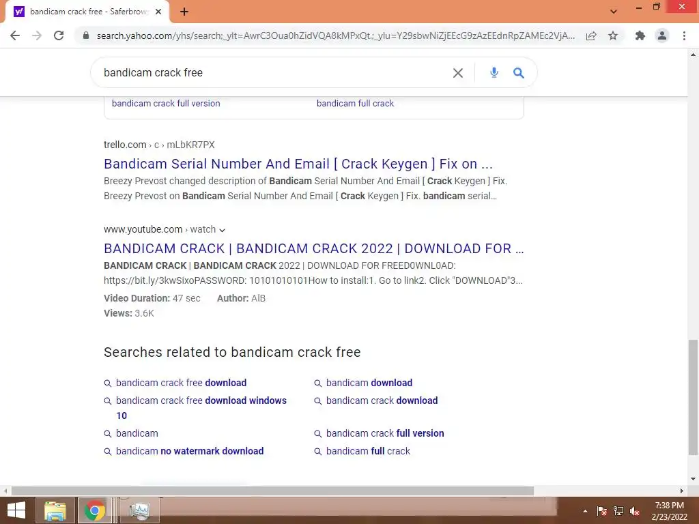The height and width of the screenshot is (524, 699).
Task: Click the Windows Start button
Action: (x=16, y=510)
